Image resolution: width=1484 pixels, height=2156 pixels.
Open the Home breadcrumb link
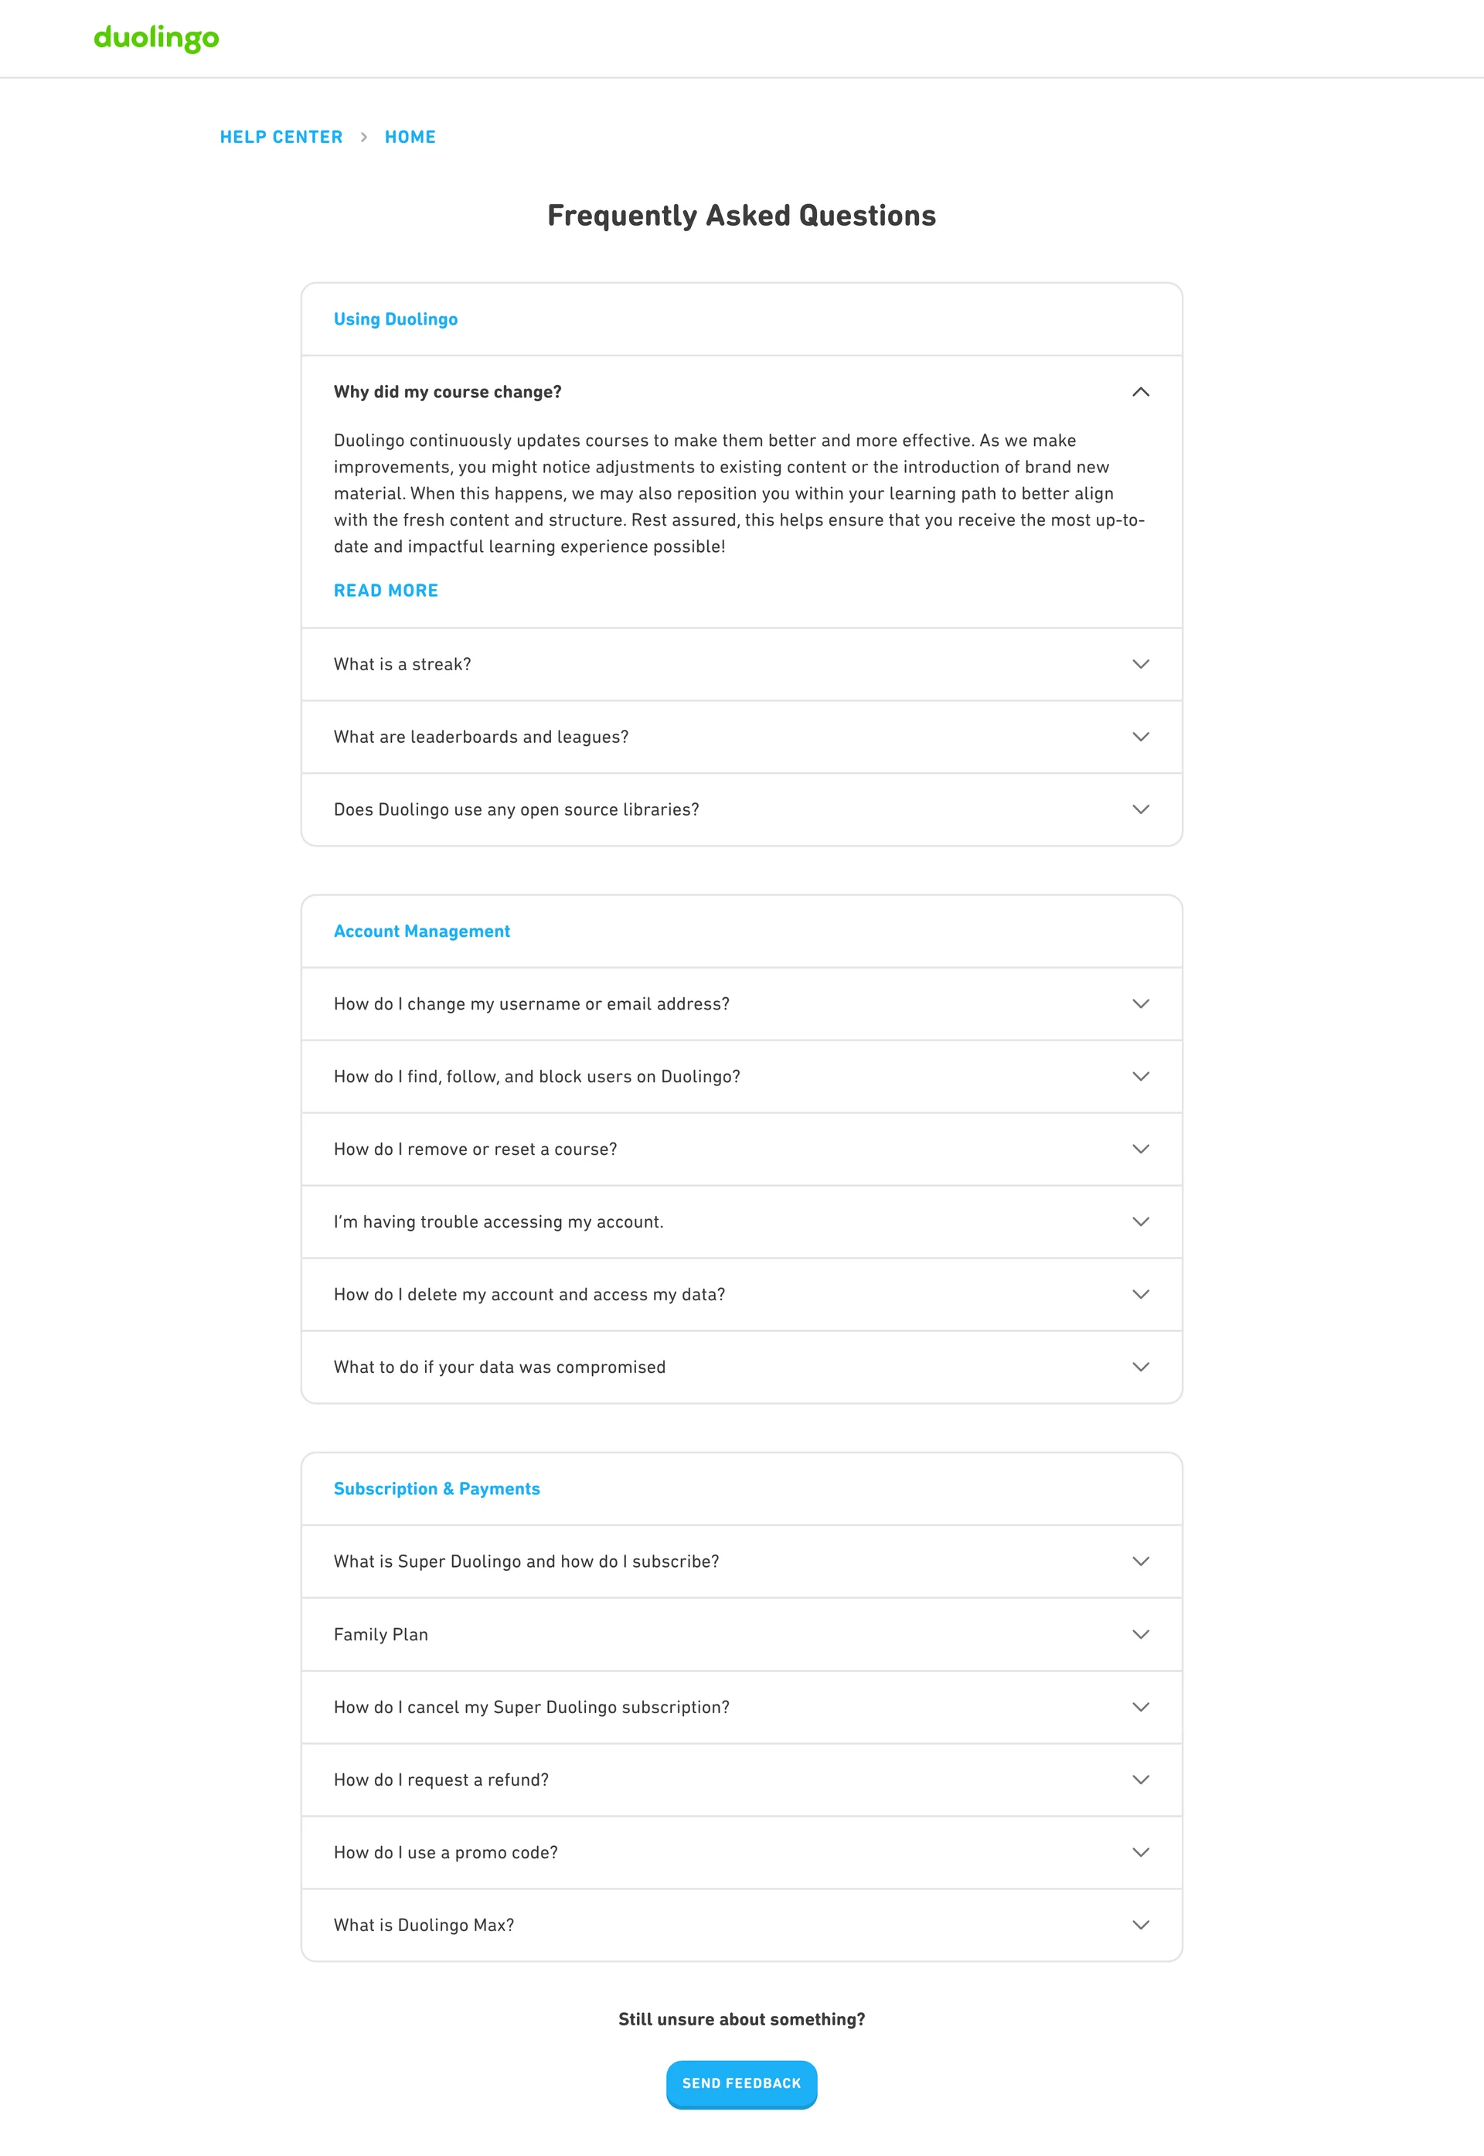click(410, 137)
